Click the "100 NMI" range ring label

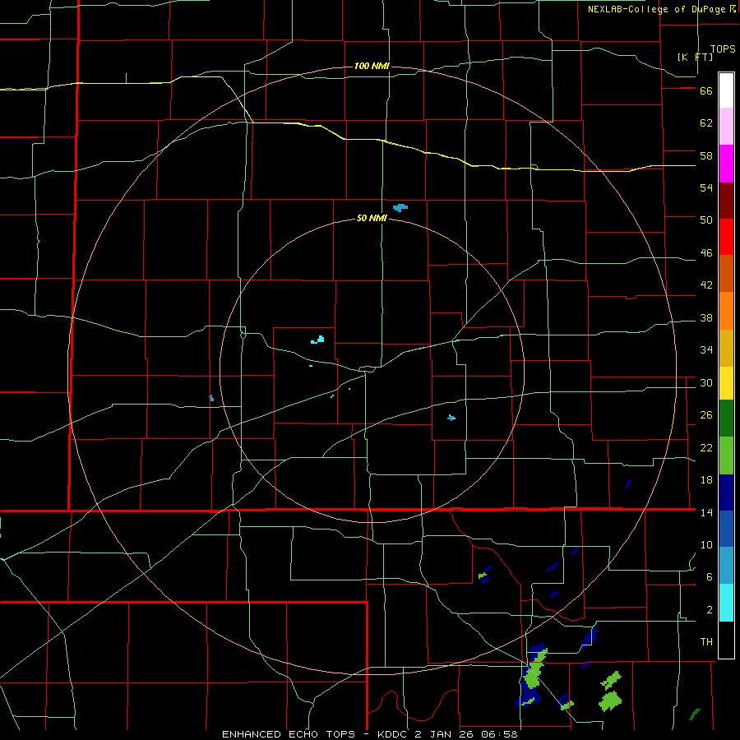(x=372, y=66)
